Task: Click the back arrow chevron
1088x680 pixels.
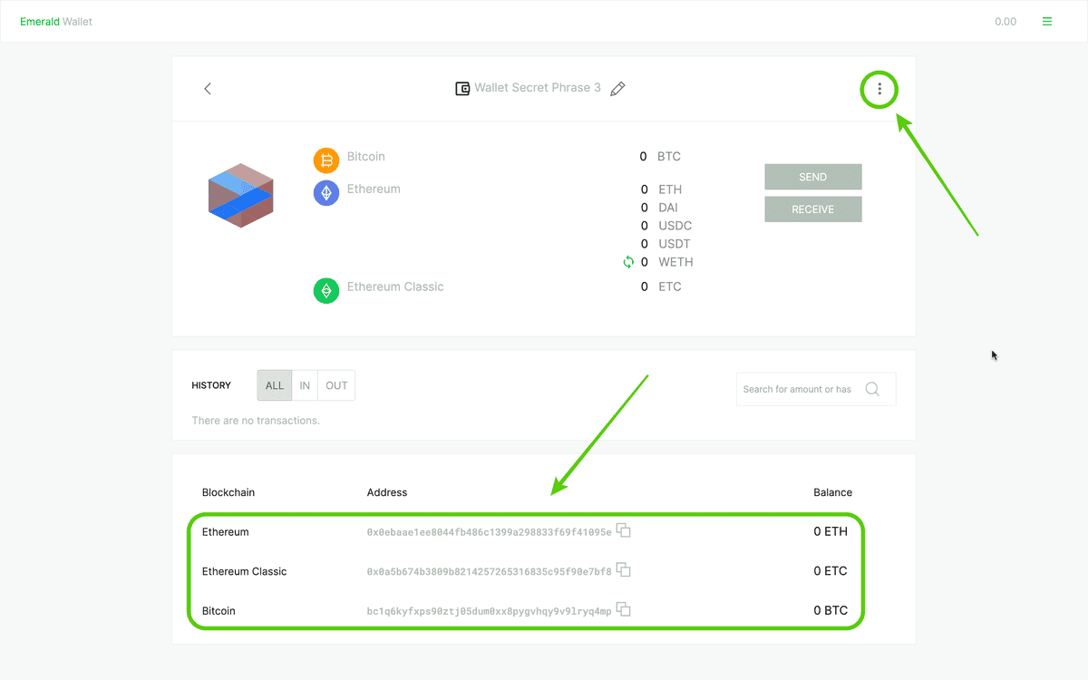Action: coord(208,89)
